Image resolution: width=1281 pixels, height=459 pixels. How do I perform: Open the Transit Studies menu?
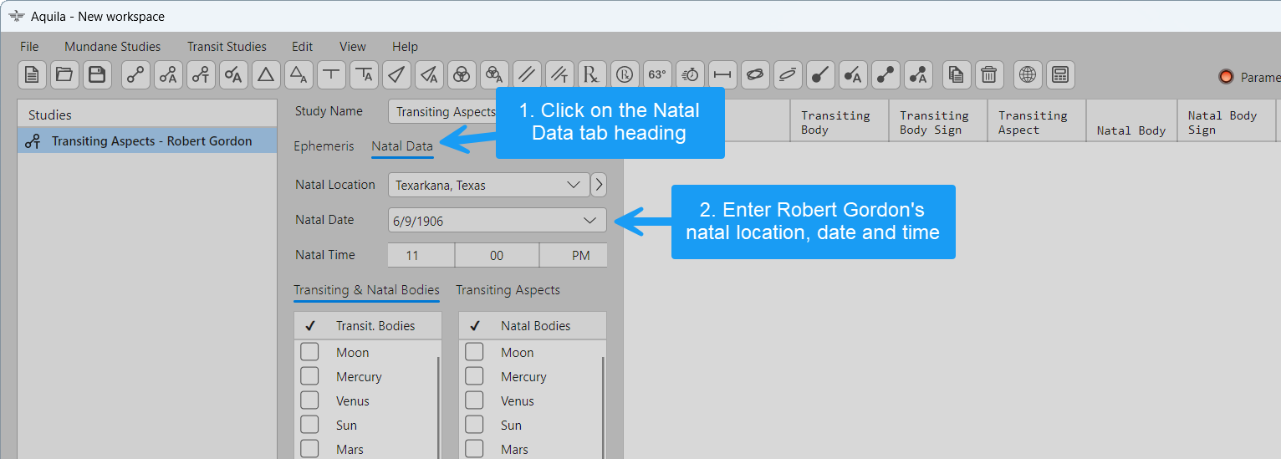click(x=227, y=47)
